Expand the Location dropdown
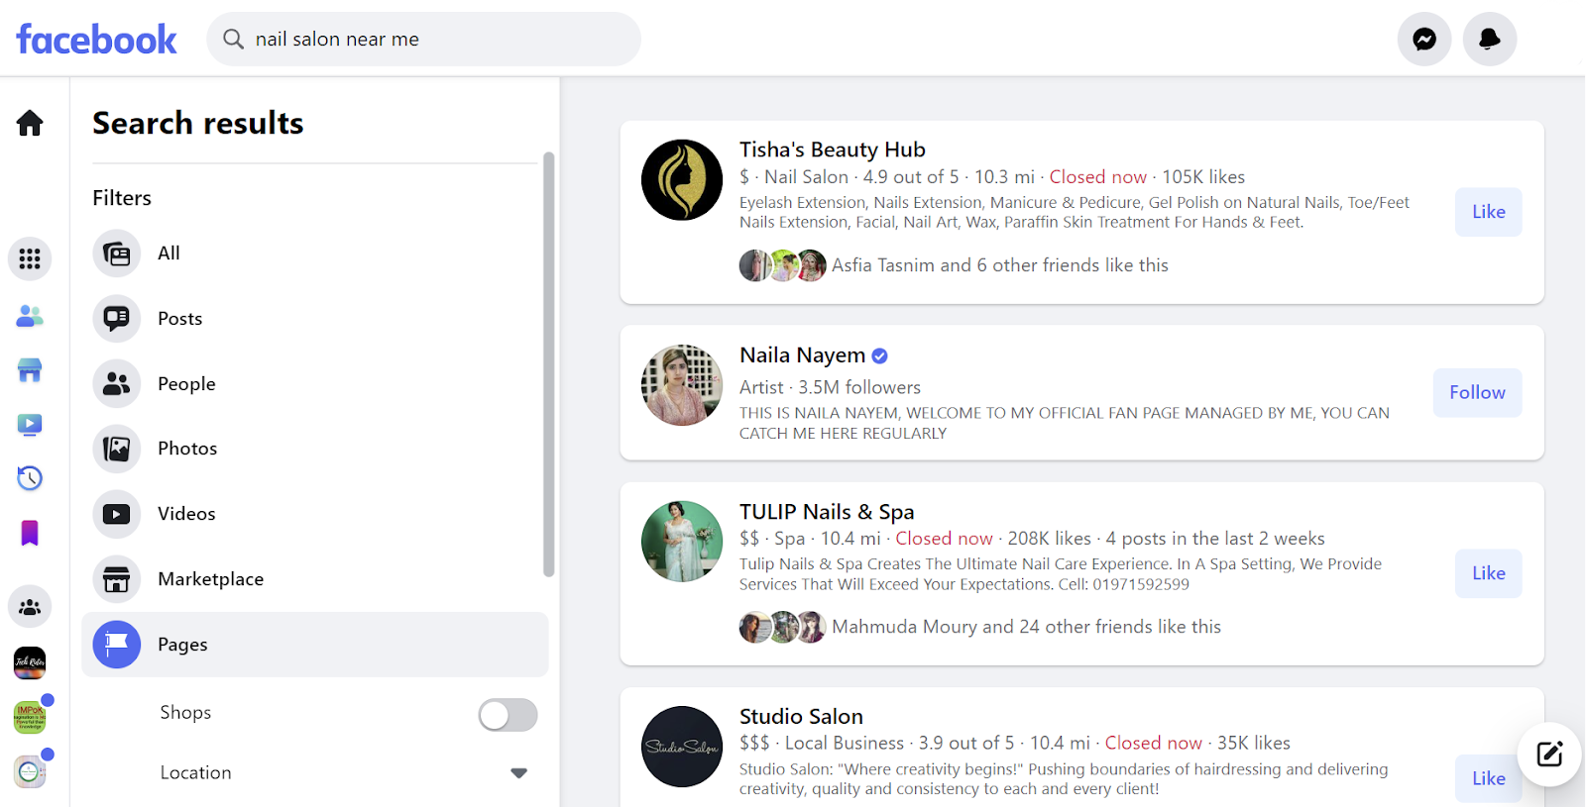This screenshot has width=1586, height=807. coord(518,773)
